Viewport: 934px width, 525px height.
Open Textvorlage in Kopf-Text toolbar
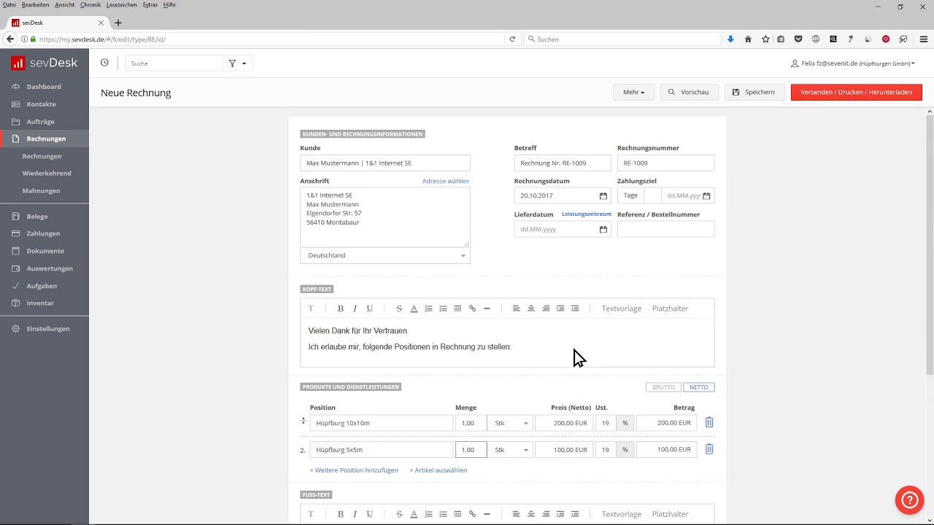(x=621, y=308)
